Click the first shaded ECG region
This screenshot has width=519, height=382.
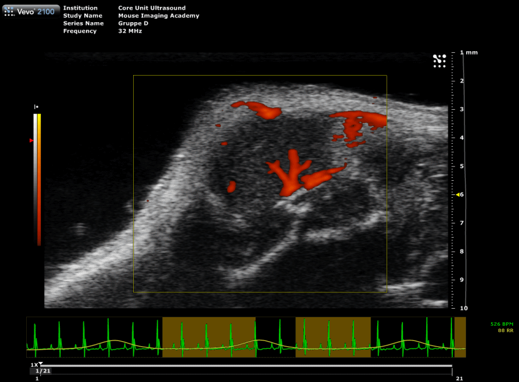209,337
